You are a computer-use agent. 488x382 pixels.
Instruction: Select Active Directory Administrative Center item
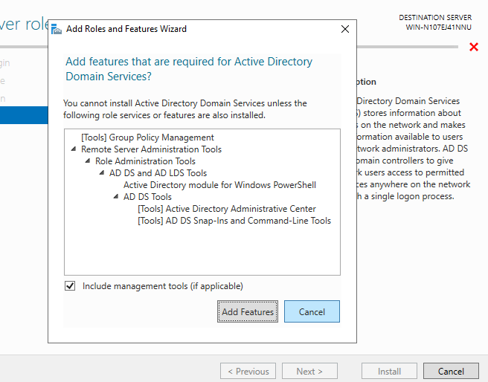point(226,209)
